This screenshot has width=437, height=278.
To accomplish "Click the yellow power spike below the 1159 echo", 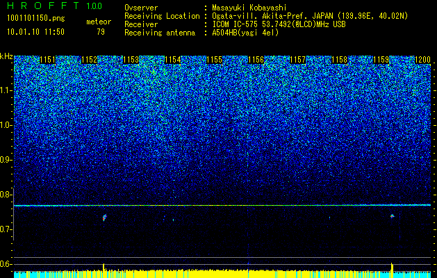I will click(392, 267).
